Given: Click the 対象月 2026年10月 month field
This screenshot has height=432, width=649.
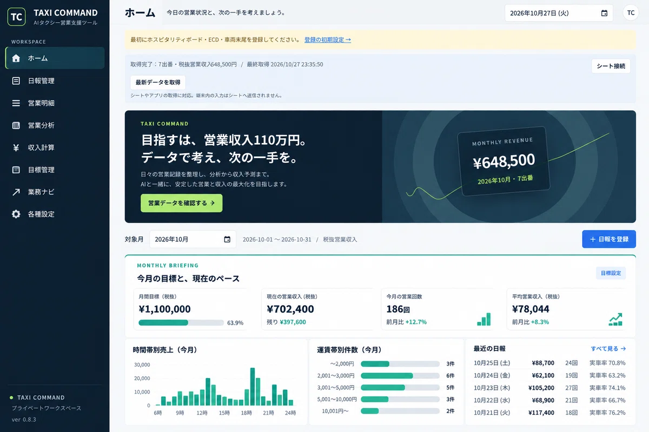Looking at the screenshot, I should click(x=193, y=239).
